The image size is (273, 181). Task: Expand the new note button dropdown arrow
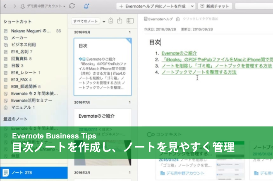click(192, 6)
